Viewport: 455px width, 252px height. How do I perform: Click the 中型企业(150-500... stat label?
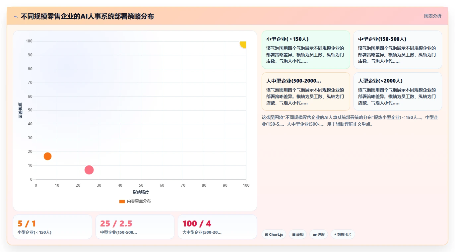tap(118, 232)
